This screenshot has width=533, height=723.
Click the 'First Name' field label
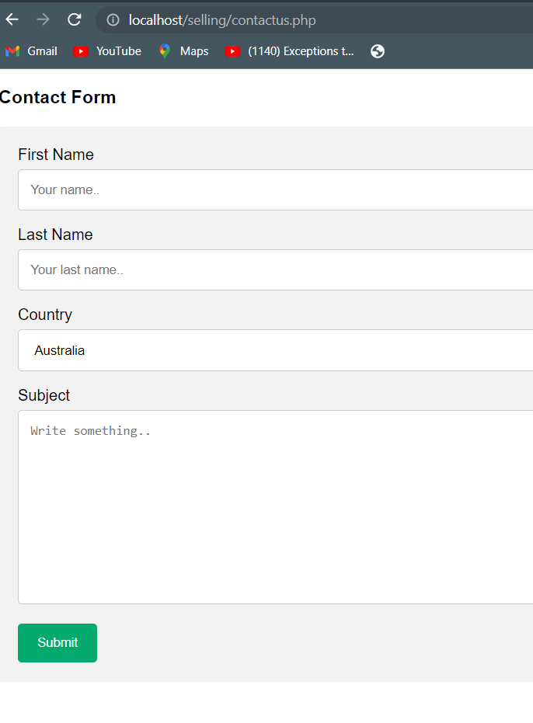tap(55, 155)
